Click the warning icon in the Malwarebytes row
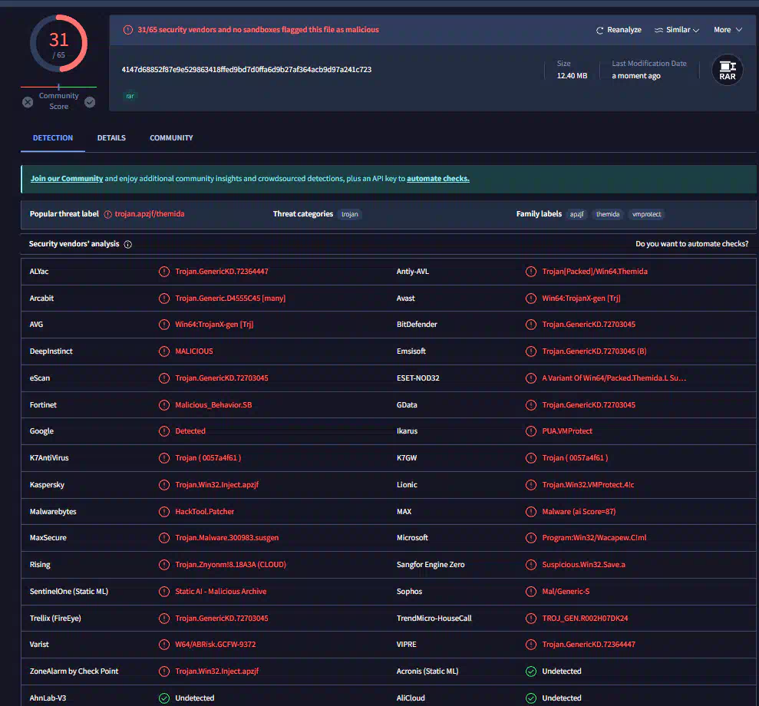This screenshot has width=759, height=706. (164, 511)
